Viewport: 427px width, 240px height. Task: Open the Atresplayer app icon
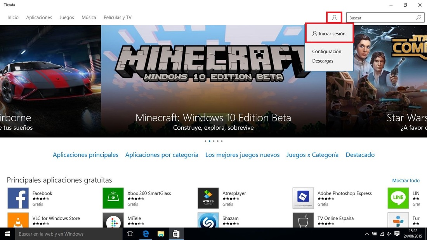(x=208, y=198)
